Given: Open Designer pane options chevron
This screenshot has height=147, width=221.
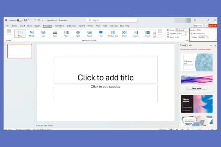Looking at the screenshot, I should pos(211,45).
